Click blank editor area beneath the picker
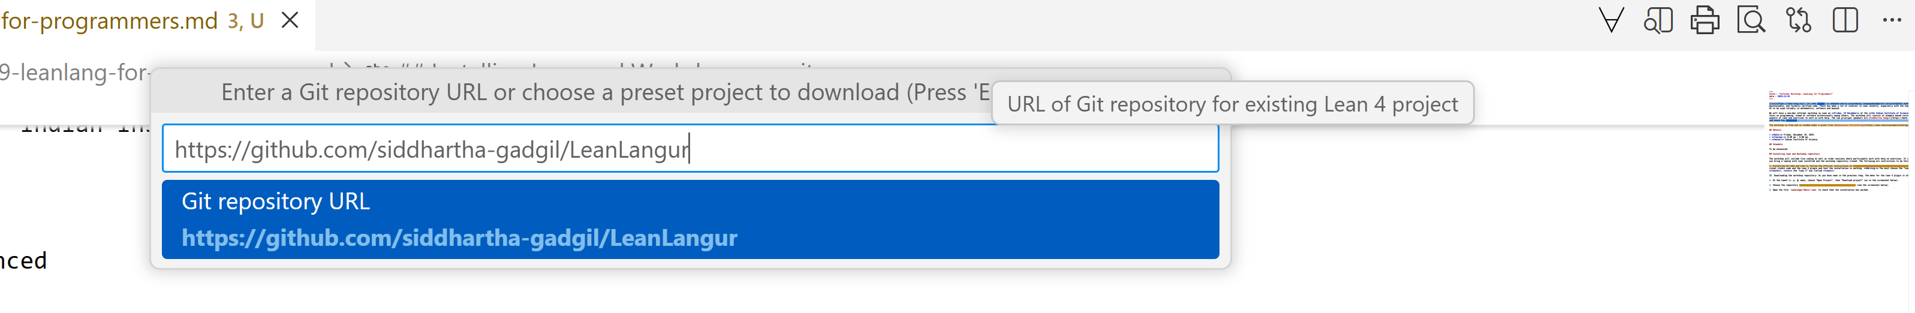 [743, 294]
